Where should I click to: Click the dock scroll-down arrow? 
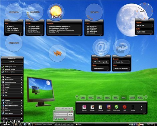coord(141,110)
